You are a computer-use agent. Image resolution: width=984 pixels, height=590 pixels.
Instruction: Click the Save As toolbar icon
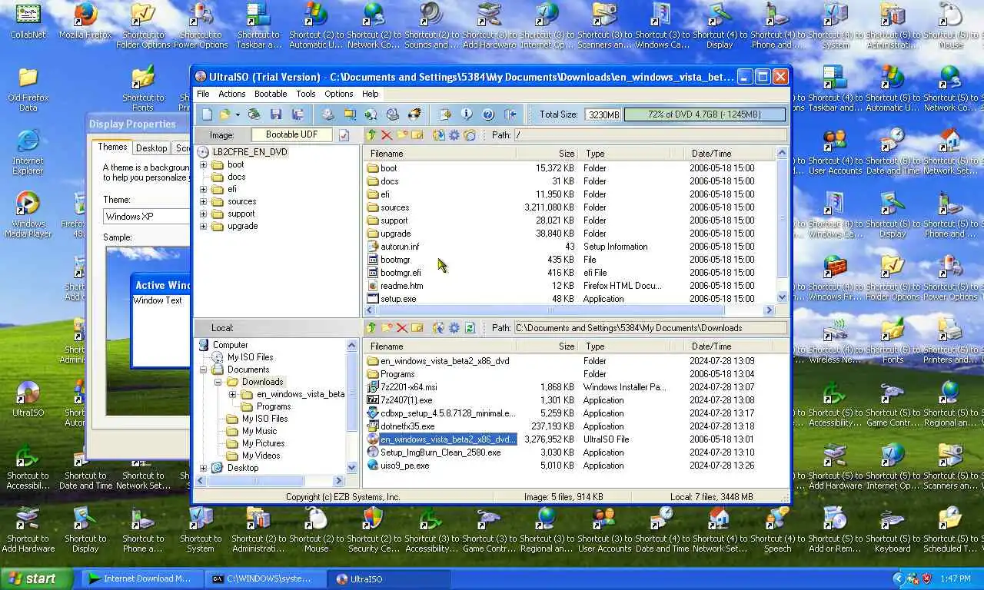click(x=298, y=114)
